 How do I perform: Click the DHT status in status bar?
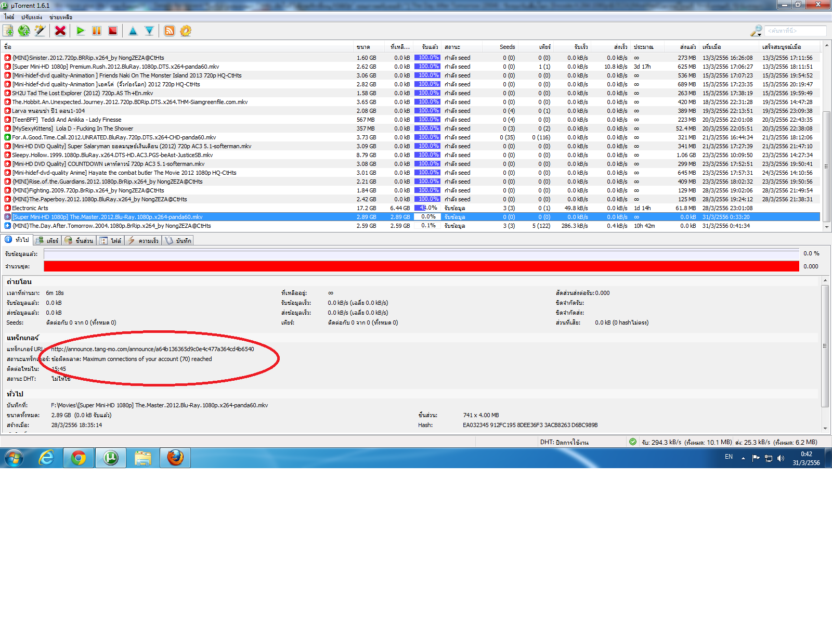pos(565,442)
